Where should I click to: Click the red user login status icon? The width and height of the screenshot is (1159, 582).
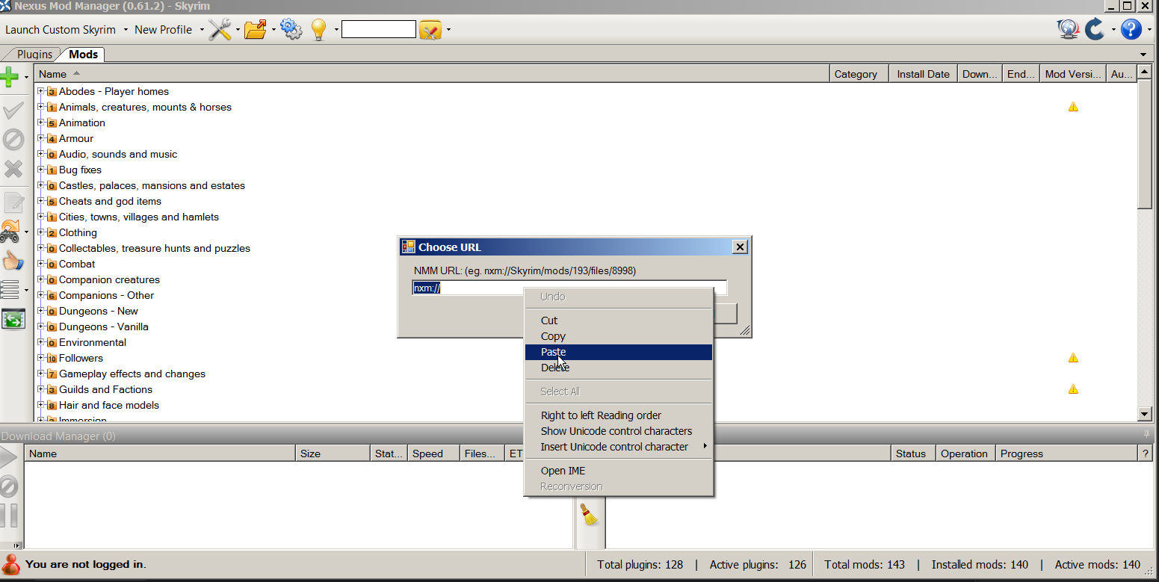click(x=11, y=564)
